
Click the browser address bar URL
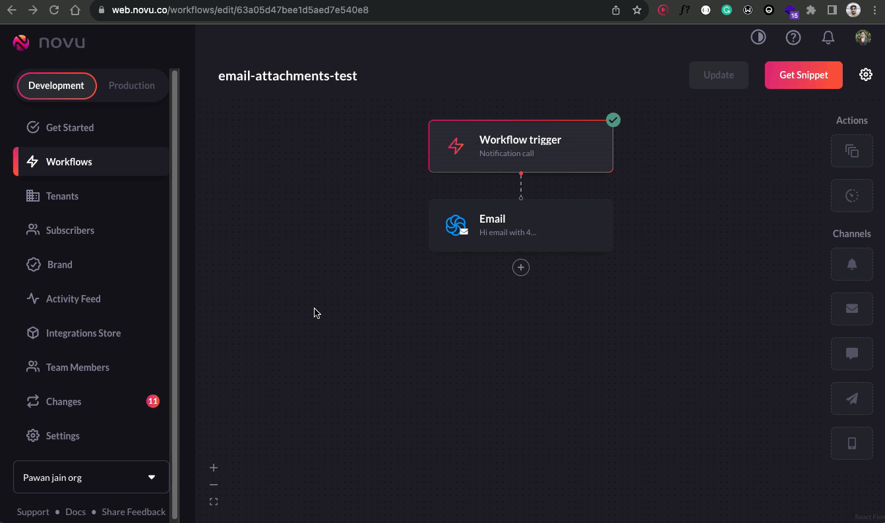tap(240, 10)
